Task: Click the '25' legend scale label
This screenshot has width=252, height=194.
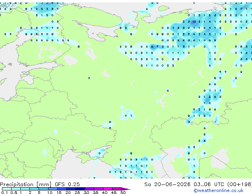Action: tap(77, 192)
